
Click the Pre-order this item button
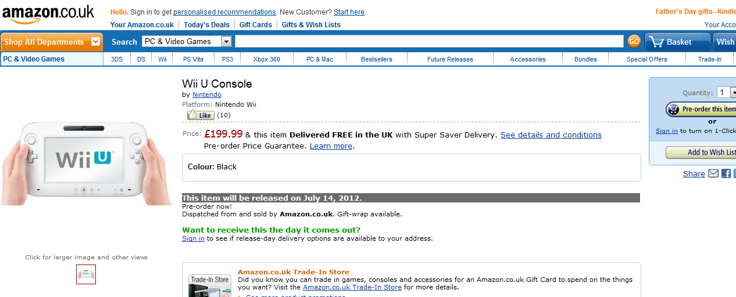tap(701, 109)
